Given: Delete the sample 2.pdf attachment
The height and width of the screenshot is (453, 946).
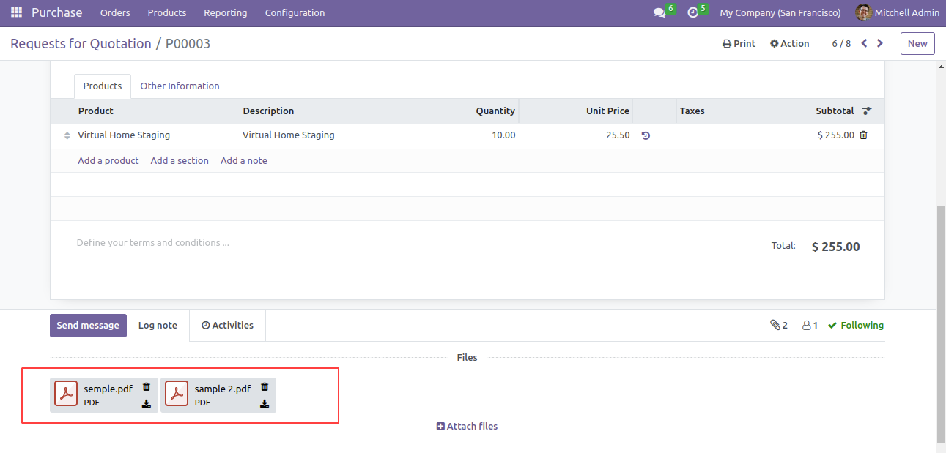Looking at the screenshot, I should point(265,386).
